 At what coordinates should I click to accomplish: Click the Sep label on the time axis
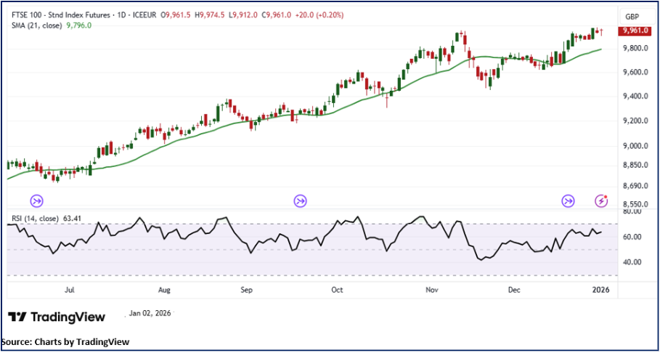(x=246, y=291)
